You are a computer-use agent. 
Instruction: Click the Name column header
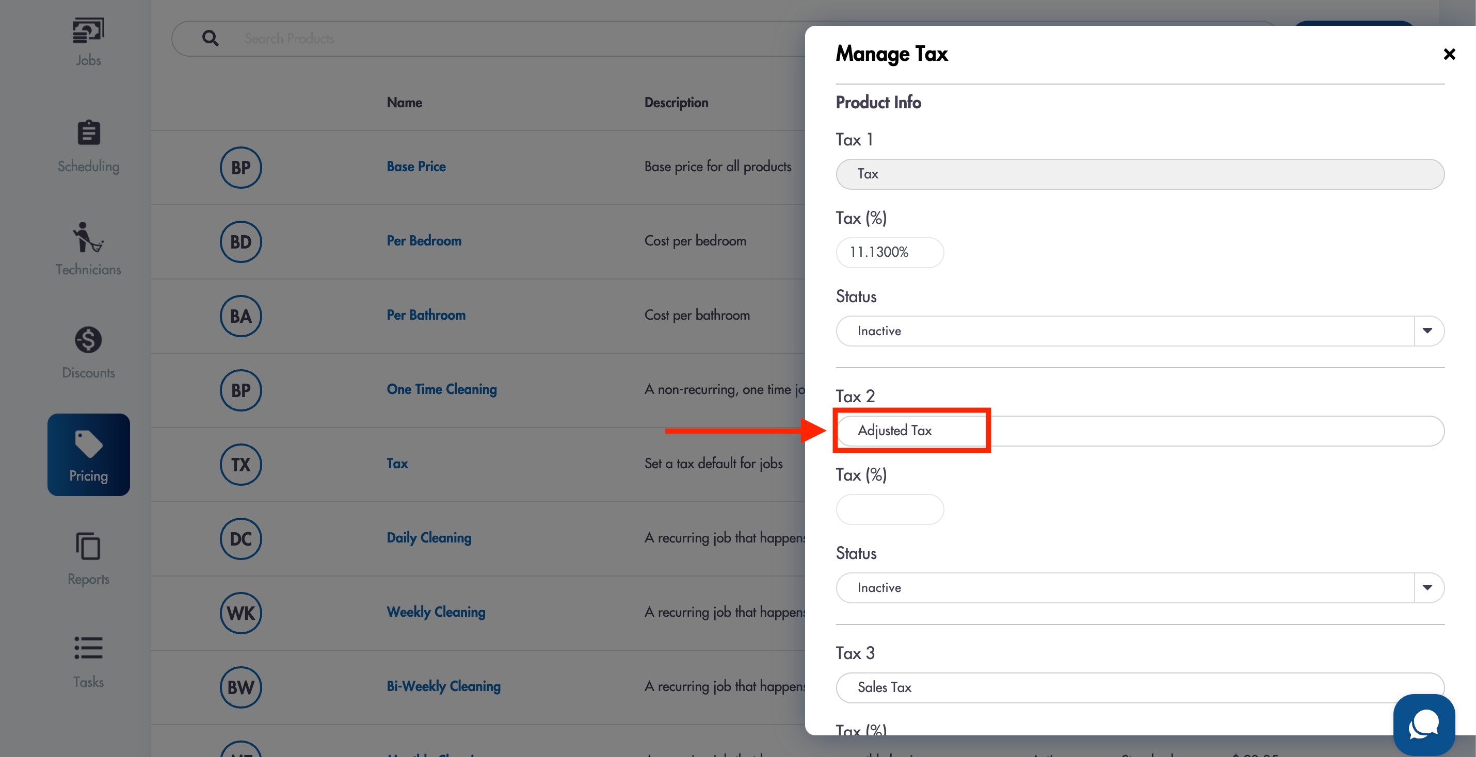pyautogui.click(x=405, y=103)
